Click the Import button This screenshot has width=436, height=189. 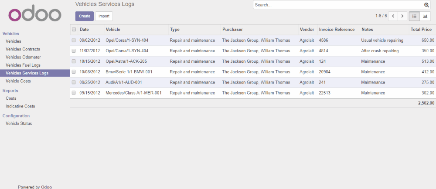tap(104, 16)
